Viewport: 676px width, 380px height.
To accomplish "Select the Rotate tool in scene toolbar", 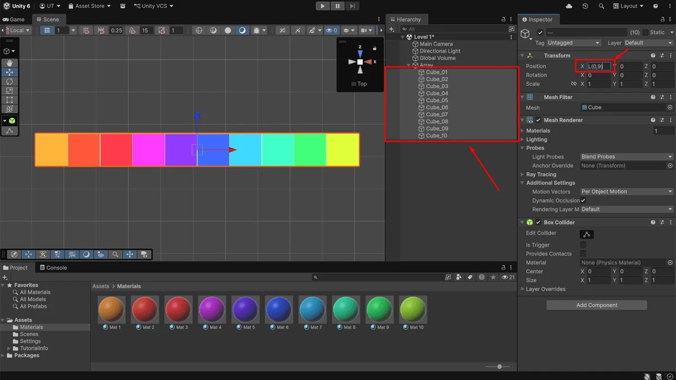I will tap(10, 82).
